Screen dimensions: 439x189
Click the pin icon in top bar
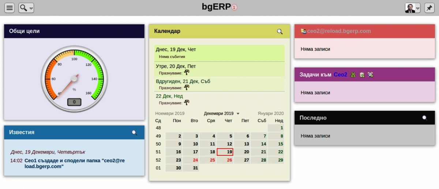click(429, 8)
